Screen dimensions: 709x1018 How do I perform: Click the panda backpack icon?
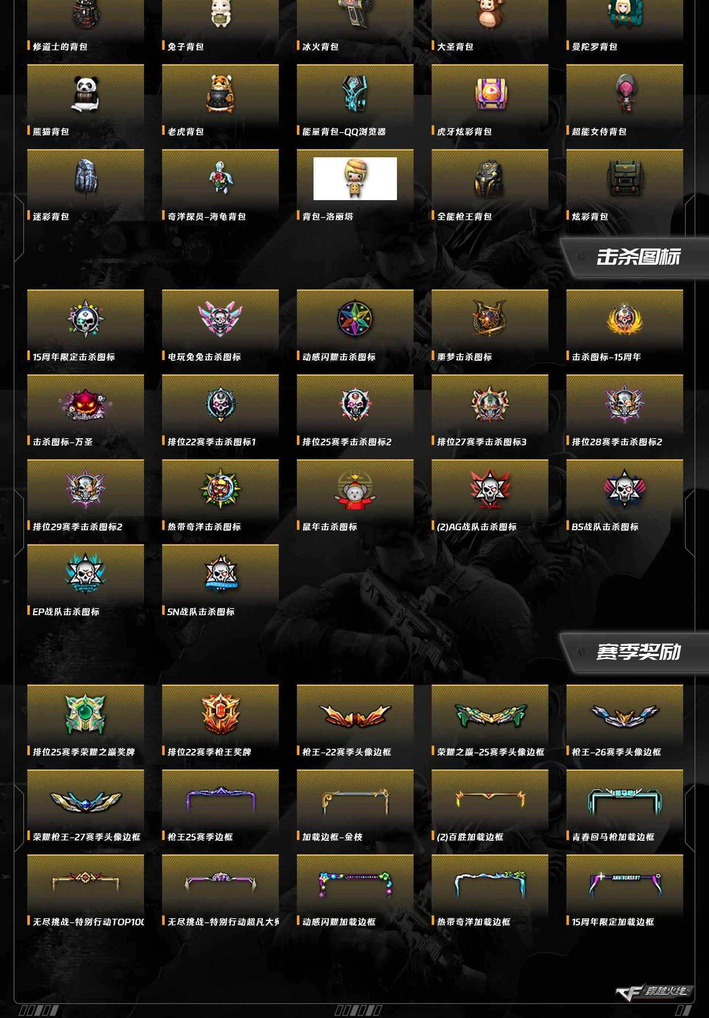86,94
